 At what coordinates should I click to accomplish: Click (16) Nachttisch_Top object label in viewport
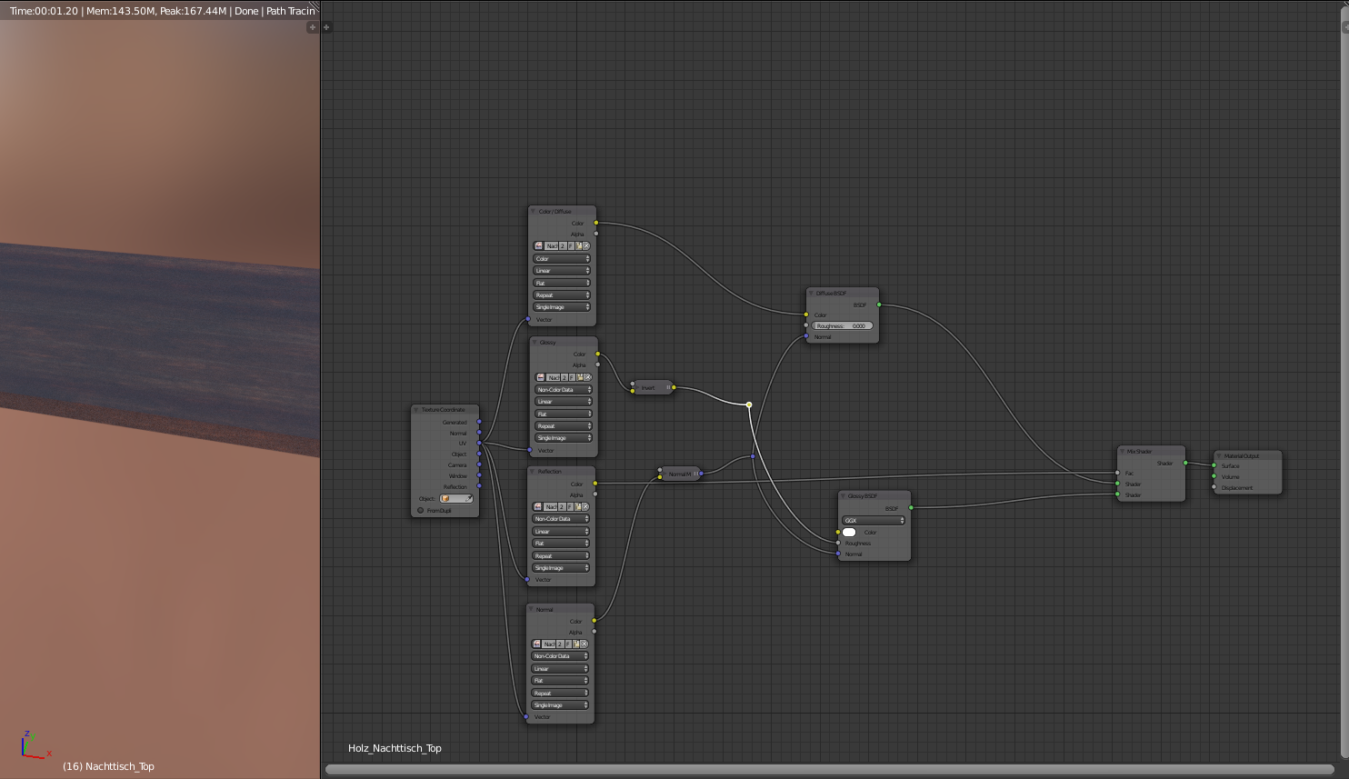click(x=108, y=766)
